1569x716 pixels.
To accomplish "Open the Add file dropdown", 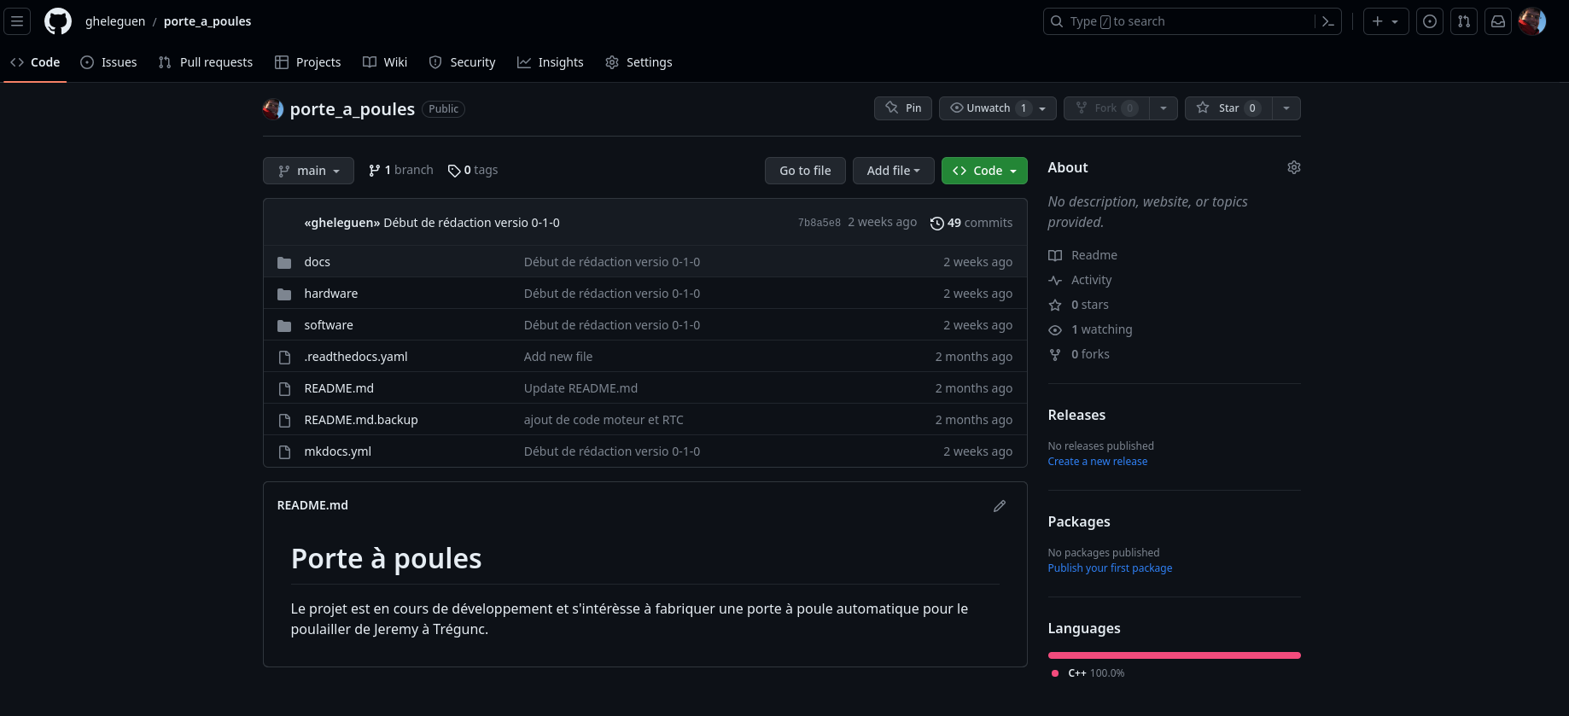I will point(894,171).
